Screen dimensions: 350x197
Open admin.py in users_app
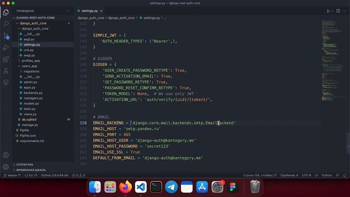click(31, 82)
